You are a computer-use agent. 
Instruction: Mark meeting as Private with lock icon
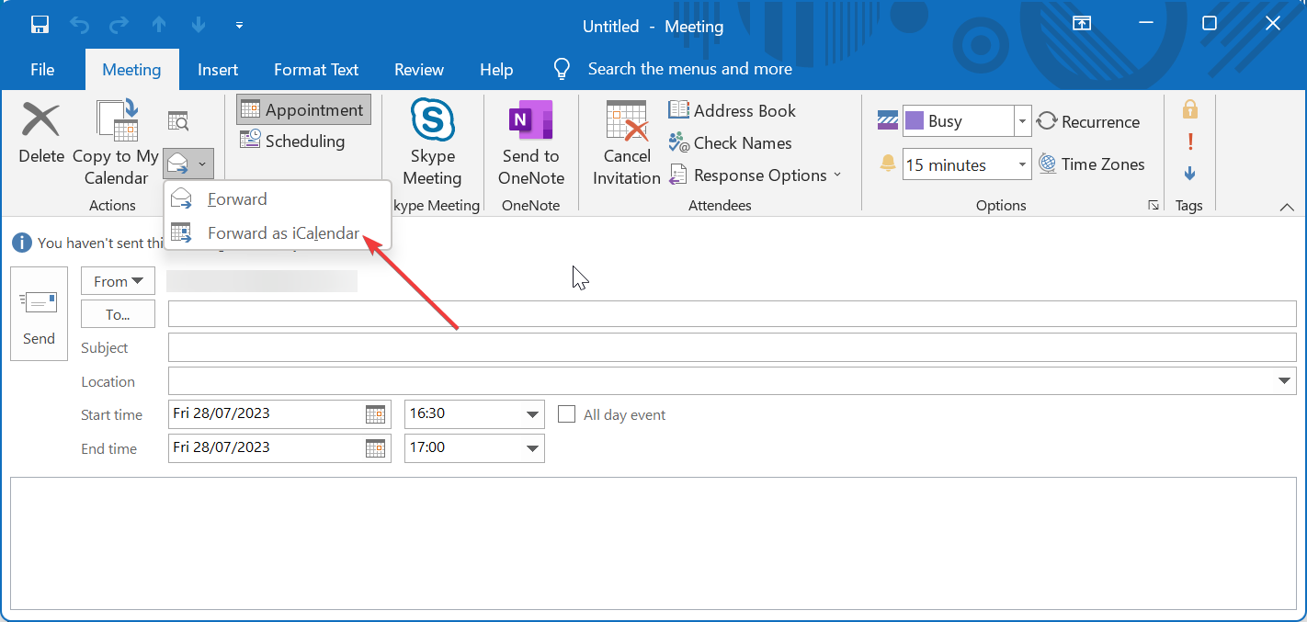click(1189, 110)
